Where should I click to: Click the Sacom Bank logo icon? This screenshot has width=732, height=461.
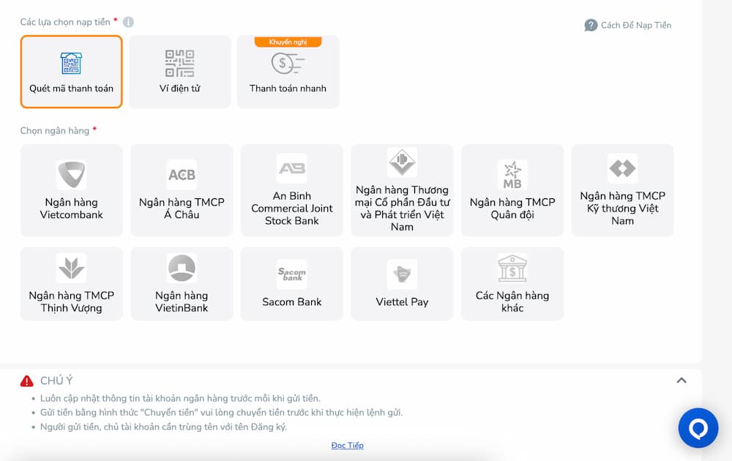point(291,274)
